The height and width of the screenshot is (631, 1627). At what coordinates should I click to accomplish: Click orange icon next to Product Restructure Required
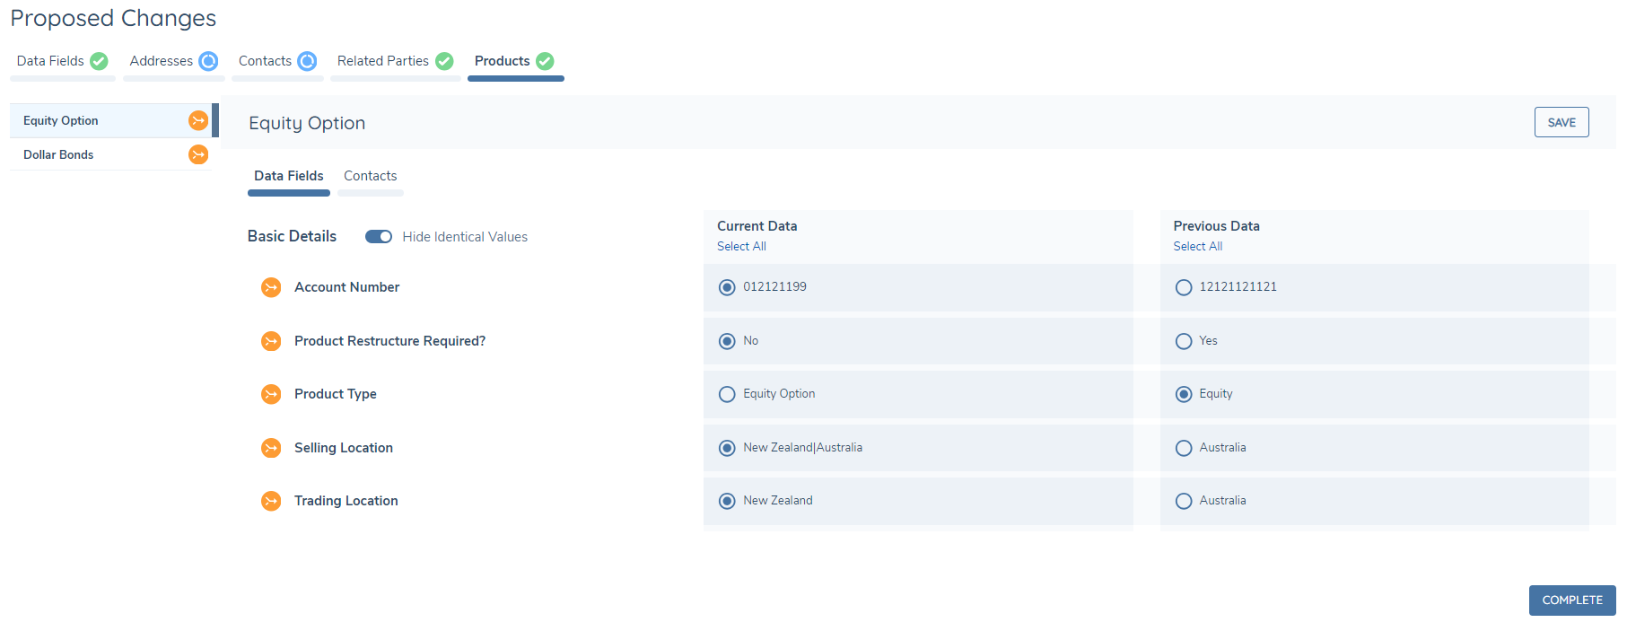click(x=271, y=341)
